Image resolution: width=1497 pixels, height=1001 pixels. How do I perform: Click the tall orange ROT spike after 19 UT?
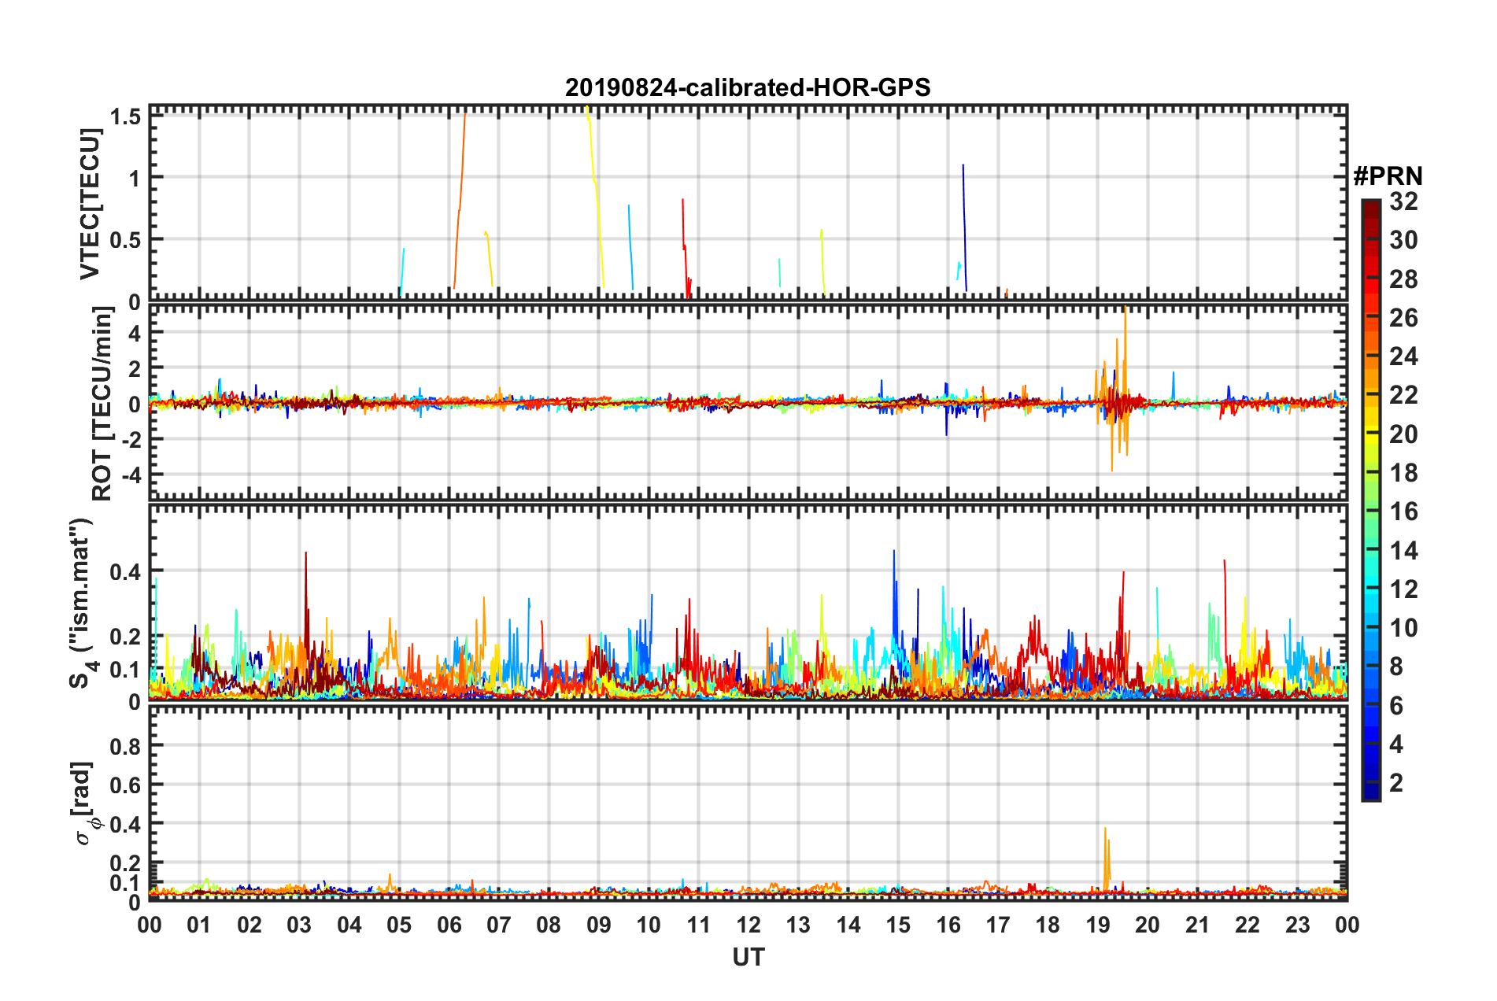pyautogui.click(x=1126, y=331)
